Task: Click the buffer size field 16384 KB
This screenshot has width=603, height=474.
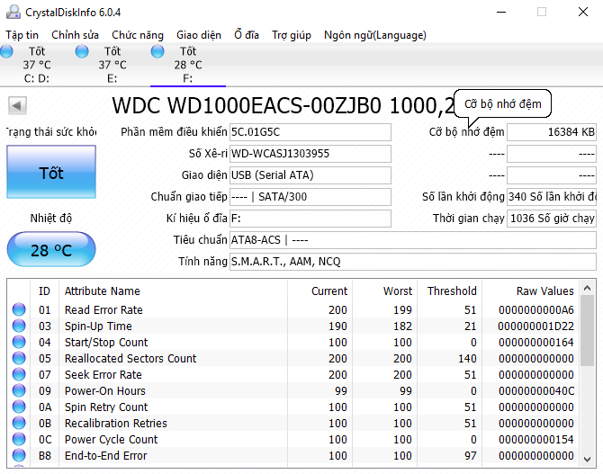Action: 552,132
